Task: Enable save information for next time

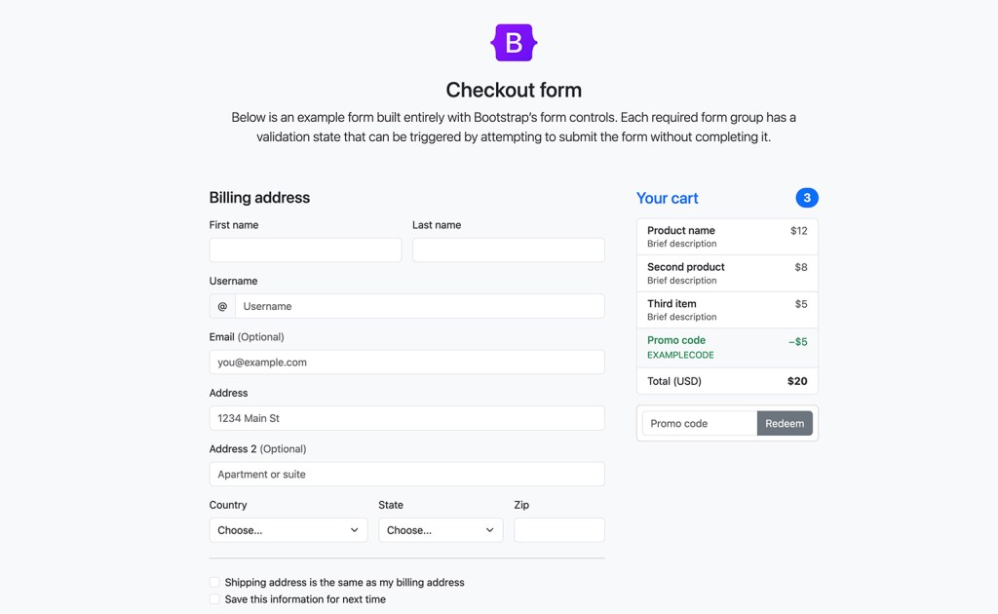Action: click(x=214, y=598)
